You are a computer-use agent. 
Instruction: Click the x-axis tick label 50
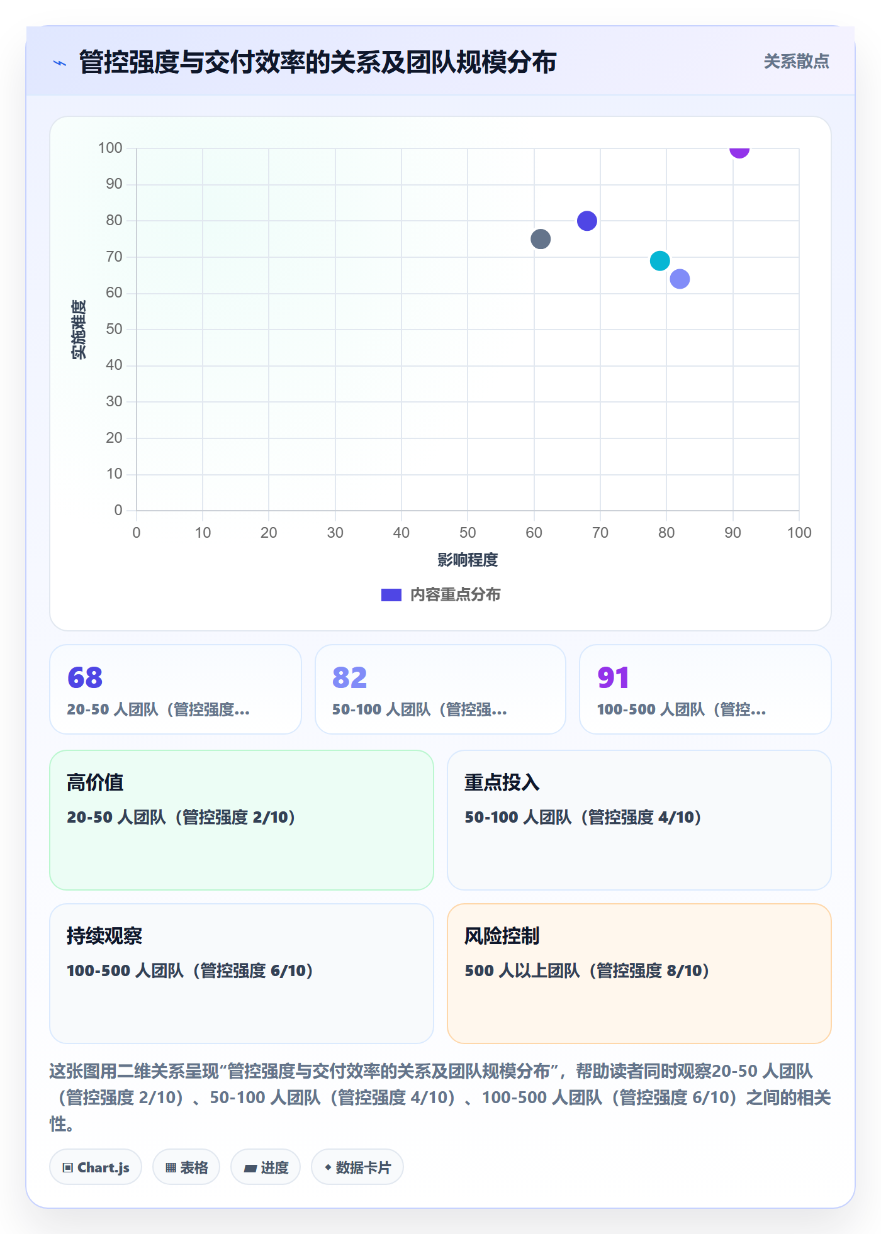[468, 533]
